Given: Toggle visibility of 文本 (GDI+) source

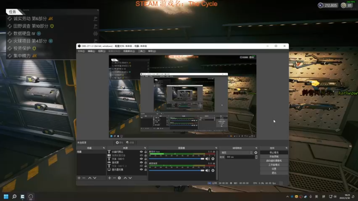Looking at the screenshot, I should (141, 159).
